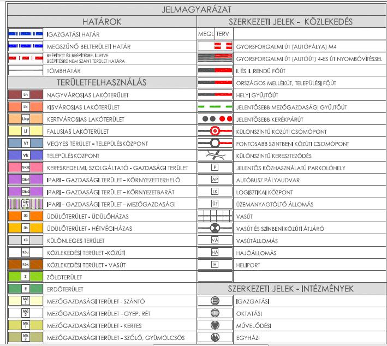
Task: Click the red dashed beépített terület határa symbol
Action: click(x=26, y=58)
